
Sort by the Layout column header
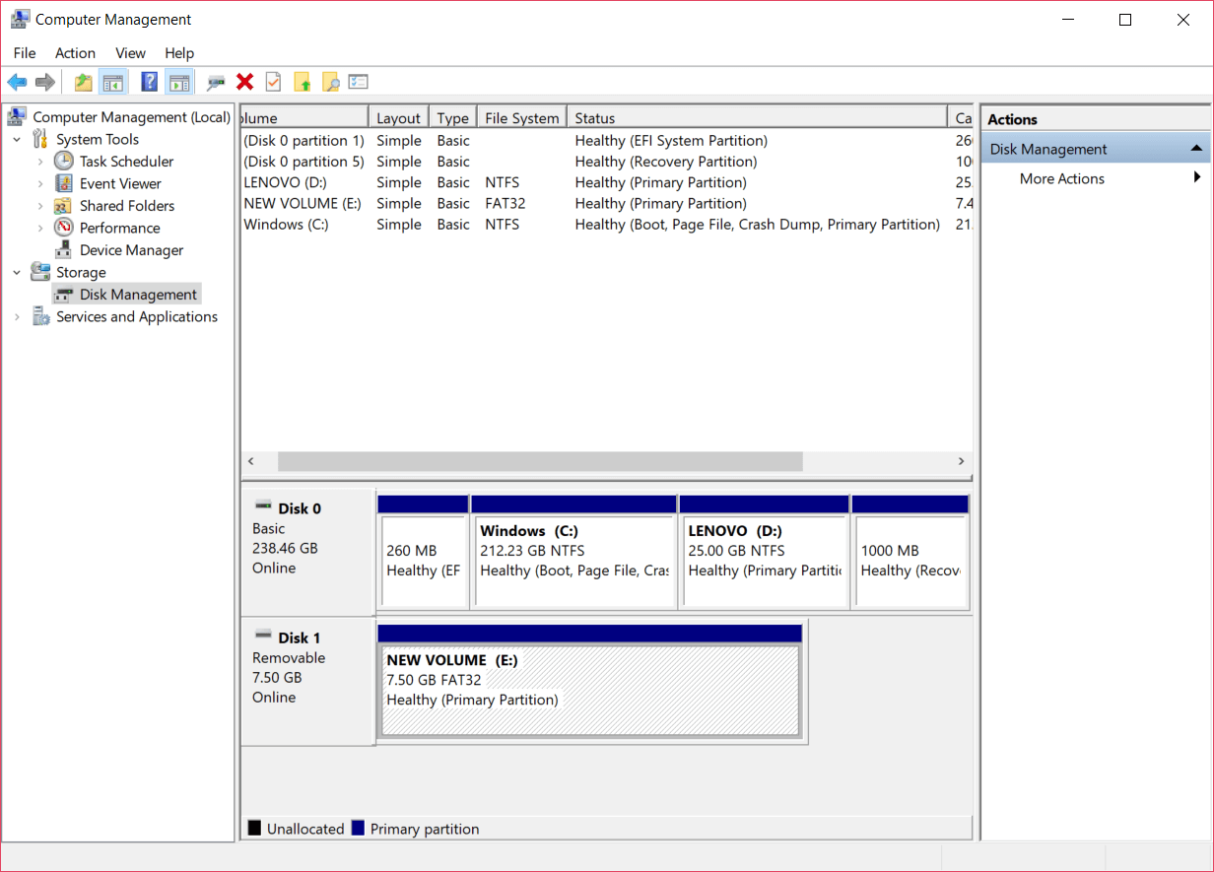pos(399,117)
